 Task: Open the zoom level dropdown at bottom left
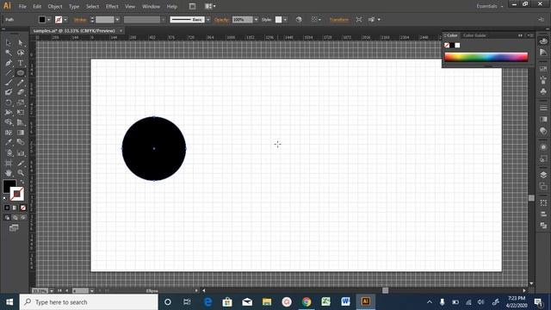click(52, 291)
